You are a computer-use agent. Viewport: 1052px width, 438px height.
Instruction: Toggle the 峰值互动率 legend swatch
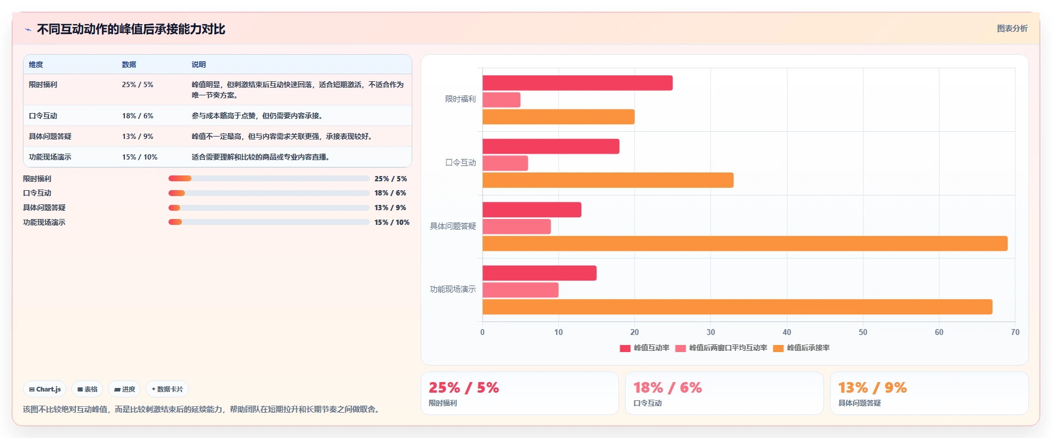coord(625,348)
